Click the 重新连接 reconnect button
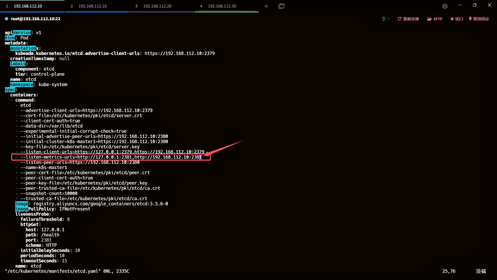497x280 pixels. pyautogui.click(x=408, y=19)
